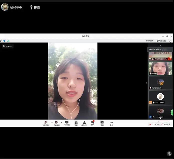
Task: Click the blue shield security icon
Action: (x=4, y=41)
